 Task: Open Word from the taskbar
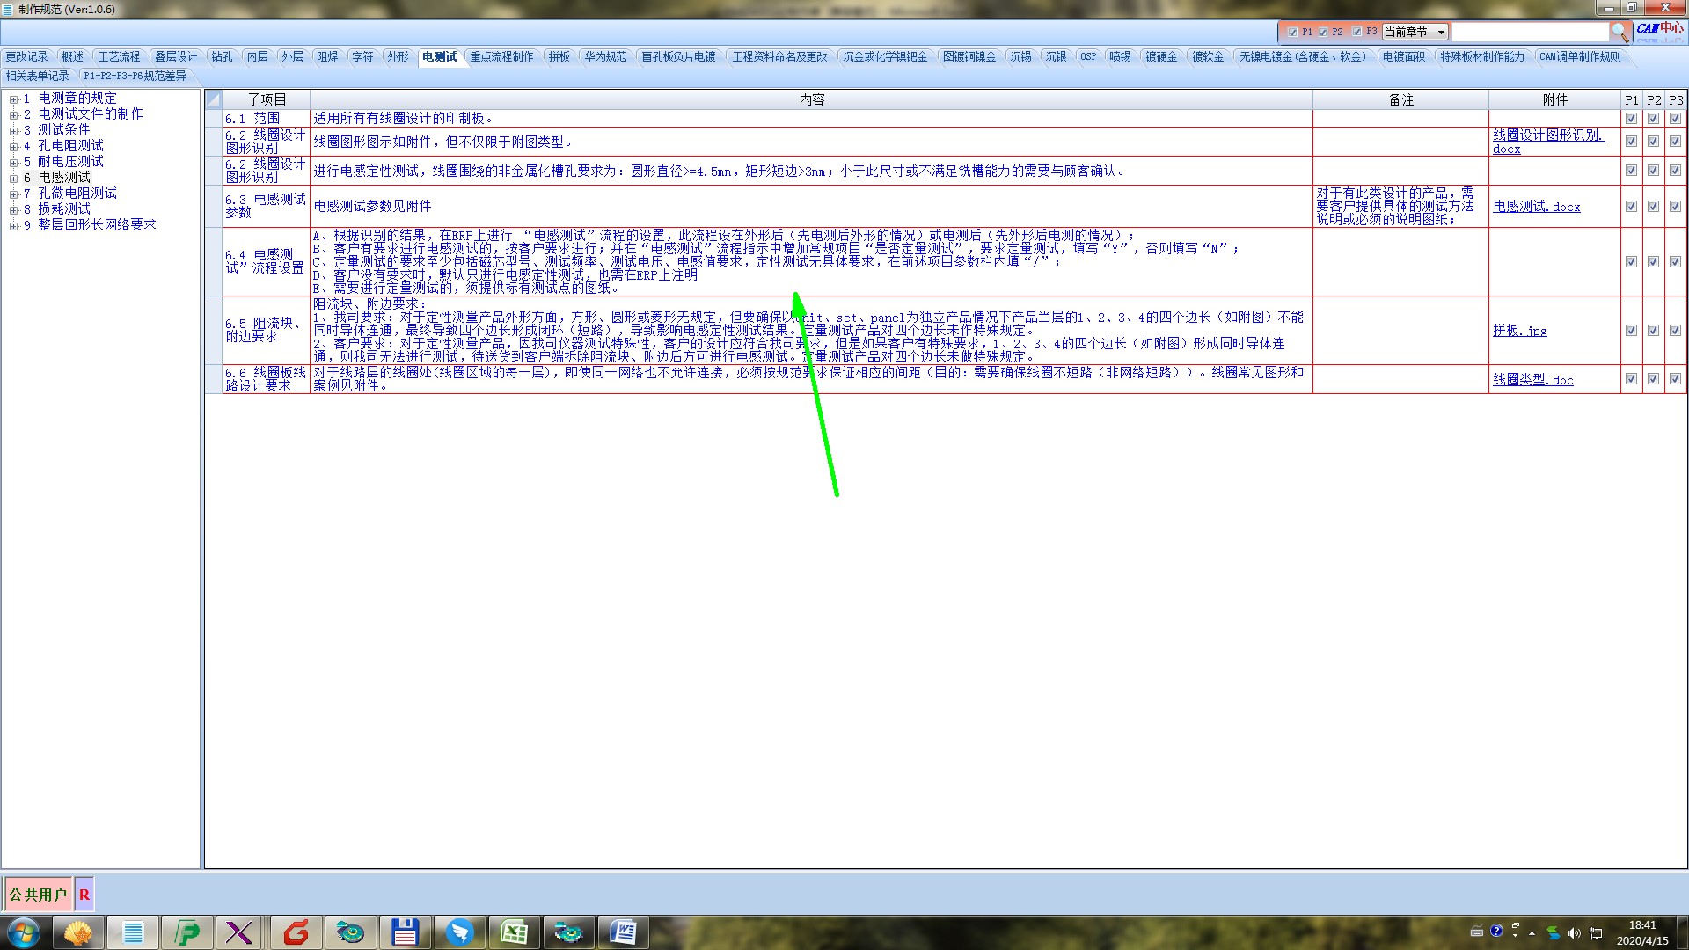pyautogui.click(x=623, y=932)
